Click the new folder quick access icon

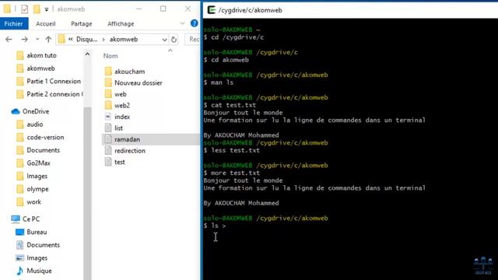tap(37, 9)
